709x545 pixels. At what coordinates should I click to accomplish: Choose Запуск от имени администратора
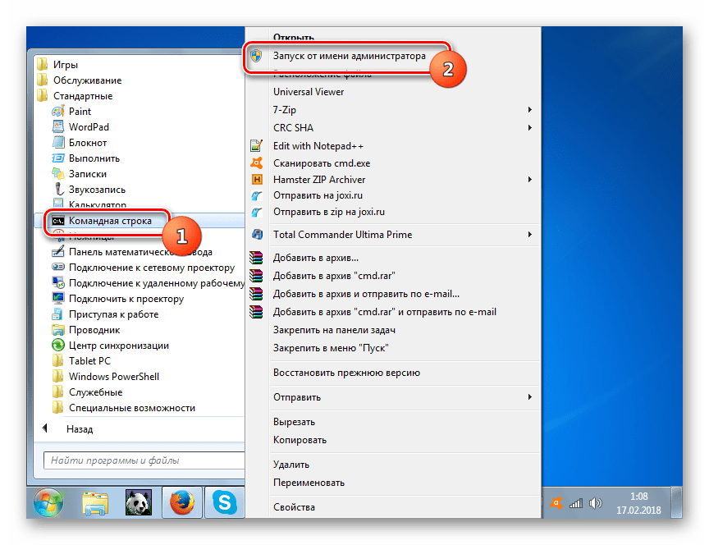pyautogui.click(x=349, y=56)
